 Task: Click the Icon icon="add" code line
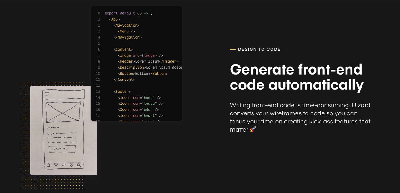tap(138, 109)
